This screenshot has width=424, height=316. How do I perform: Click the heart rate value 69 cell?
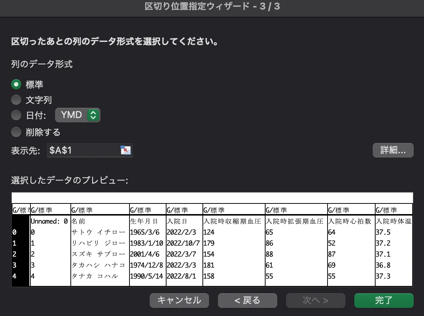(332, 265)
